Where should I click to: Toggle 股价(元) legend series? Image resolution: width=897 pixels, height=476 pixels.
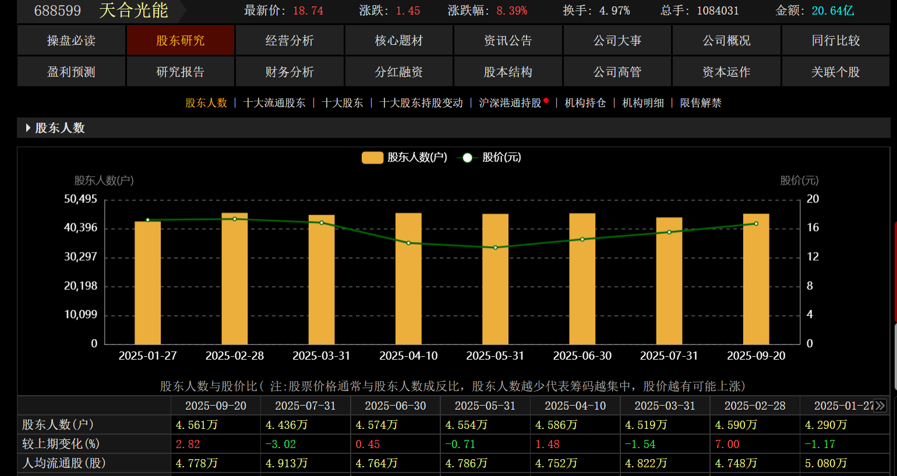coord(489,157)
